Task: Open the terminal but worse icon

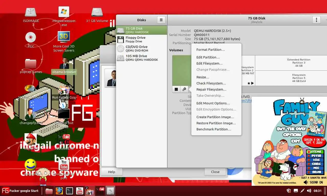Action: click(x=64, y=119)
